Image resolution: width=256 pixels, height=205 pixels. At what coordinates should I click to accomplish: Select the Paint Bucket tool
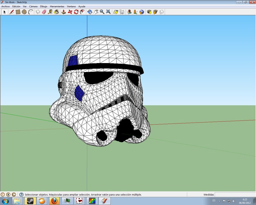tap(57, 12)
